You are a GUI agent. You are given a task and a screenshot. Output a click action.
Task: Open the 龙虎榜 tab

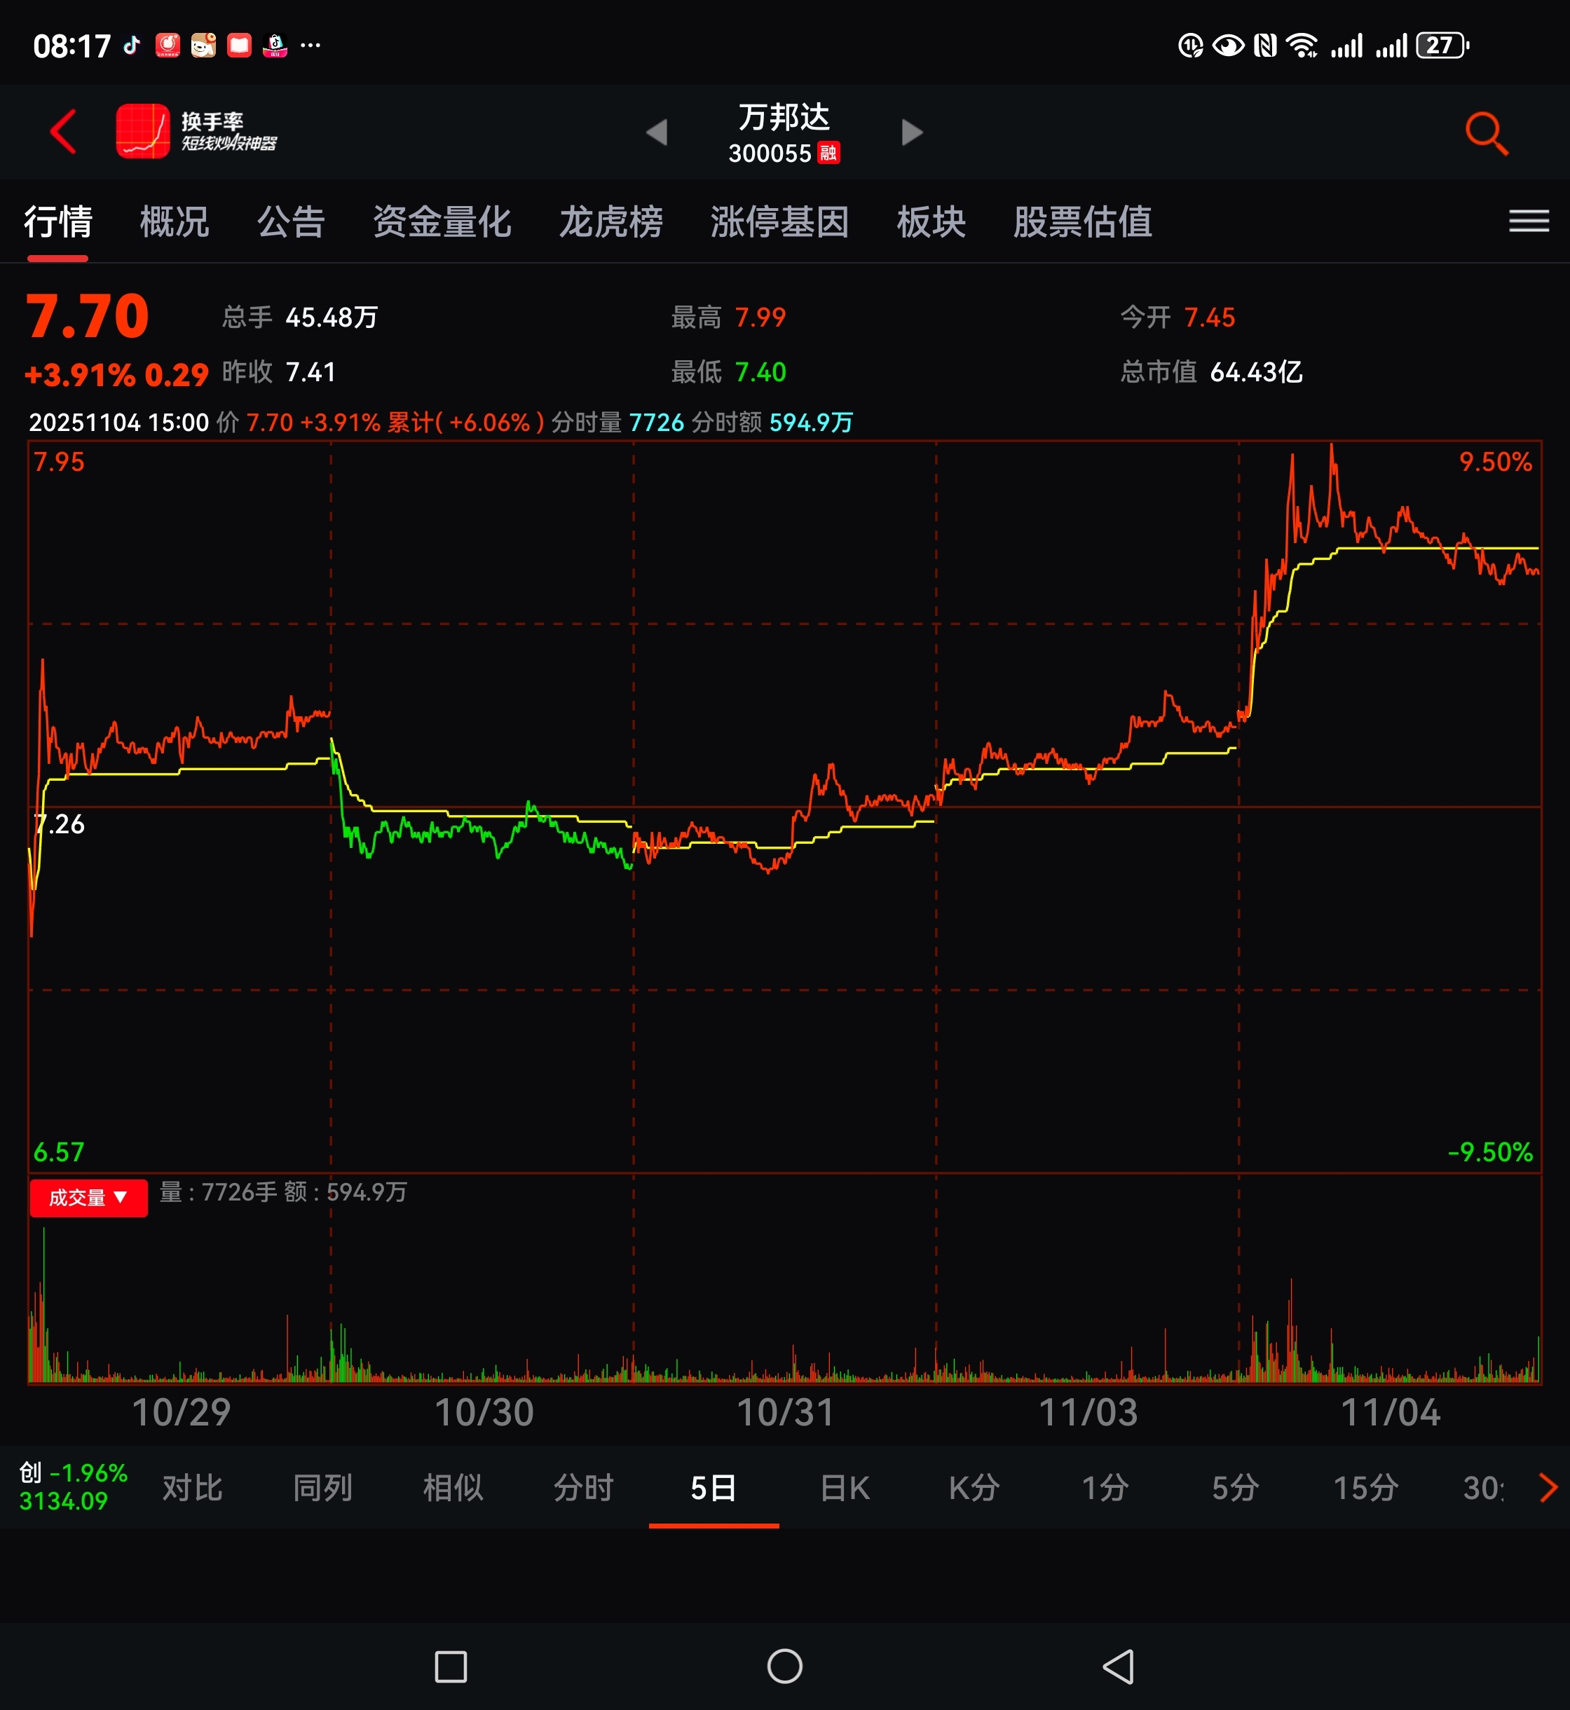click(611, 223)
